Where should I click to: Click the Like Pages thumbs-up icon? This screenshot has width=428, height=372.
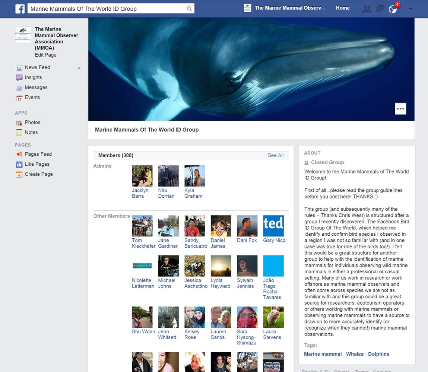point(19,164)
